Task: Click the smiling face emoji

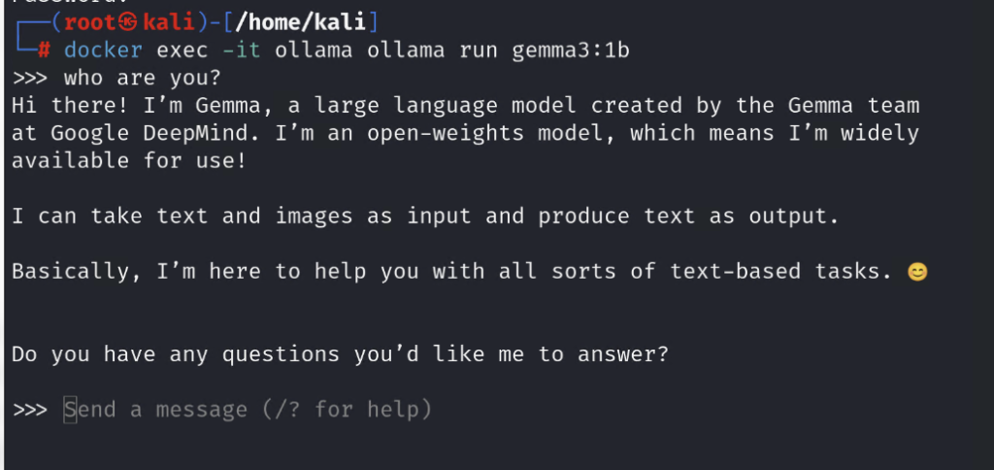Action: point(916,273)
